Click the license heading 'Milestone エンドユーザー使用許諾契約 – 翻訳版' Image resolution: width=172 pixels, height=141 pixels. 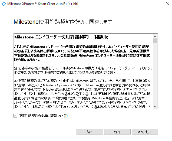[x=61, y=37]
